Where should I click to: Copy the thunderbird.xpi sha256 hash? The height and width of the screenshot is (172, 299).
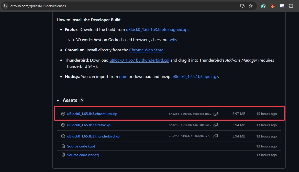216,136
